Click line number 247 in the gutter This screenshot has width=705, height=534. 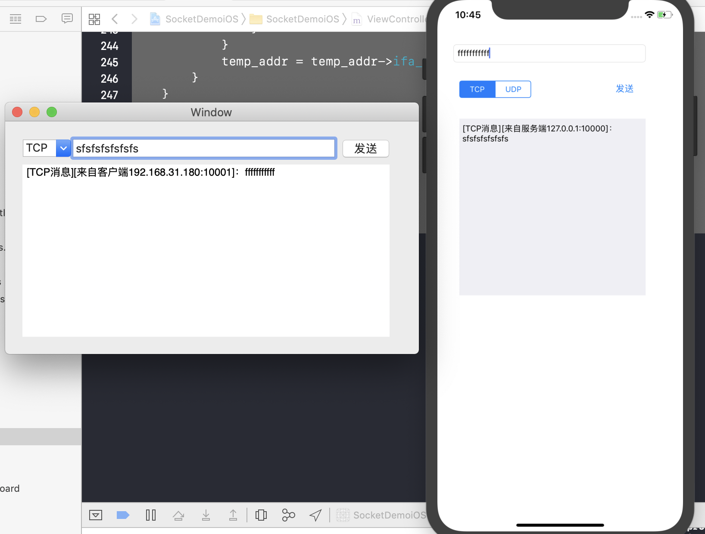(109, 95)
